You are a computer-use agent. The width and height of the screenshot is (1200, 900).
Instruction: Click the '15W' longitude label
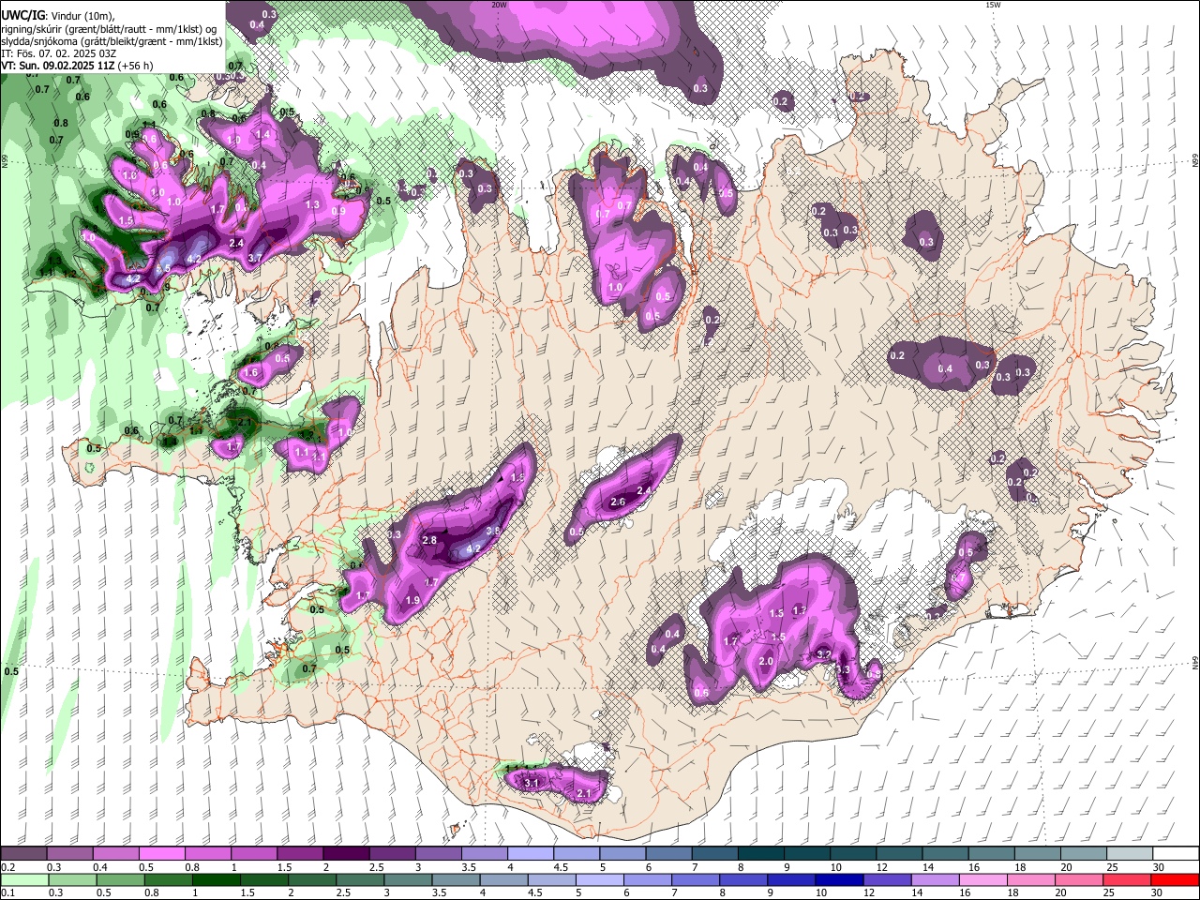pos(992,5)
